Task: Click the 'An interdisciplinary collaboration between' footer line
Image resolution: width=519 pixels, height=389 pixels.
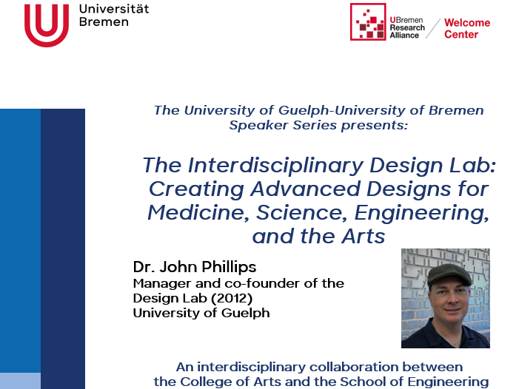Action: click(x=318, y=367)
